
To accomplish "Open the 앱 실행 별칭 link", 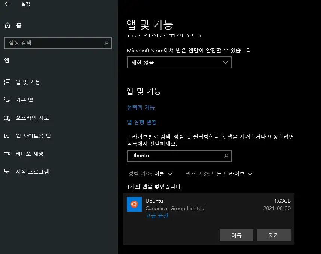I will point(142,122).
